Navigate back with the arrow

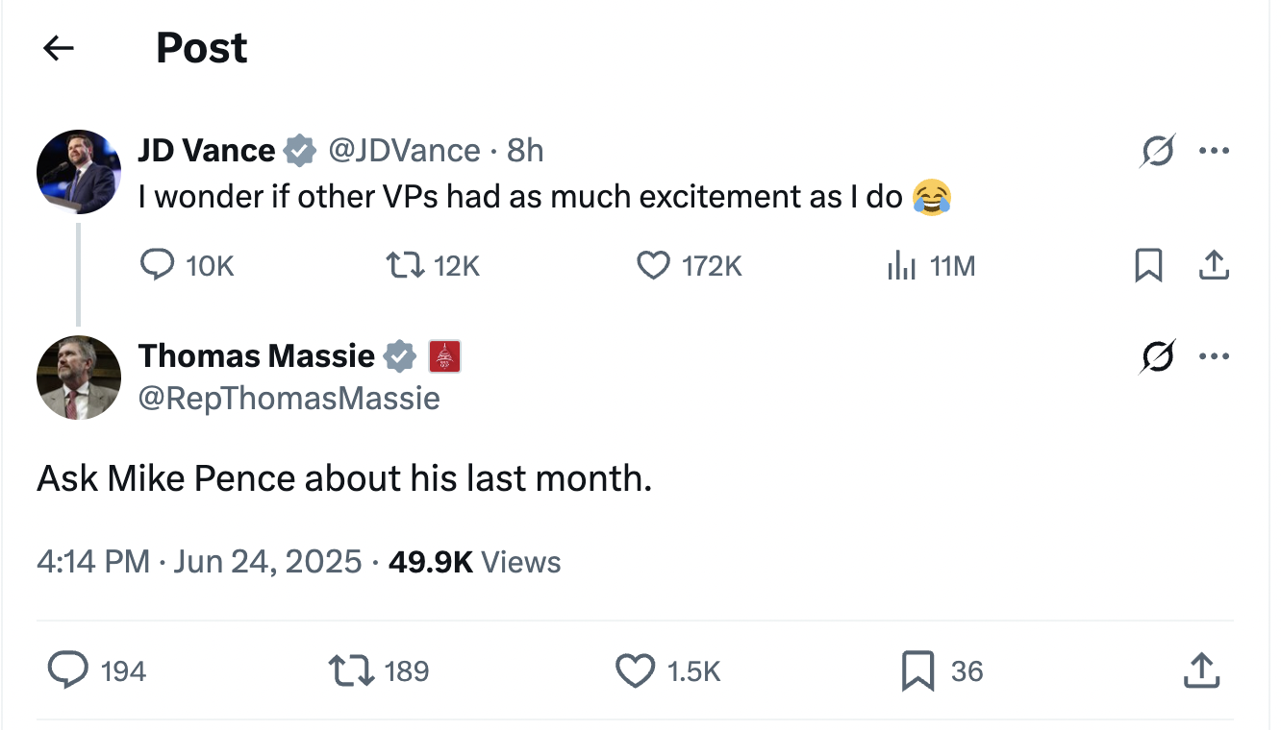[x=58, y=47]
